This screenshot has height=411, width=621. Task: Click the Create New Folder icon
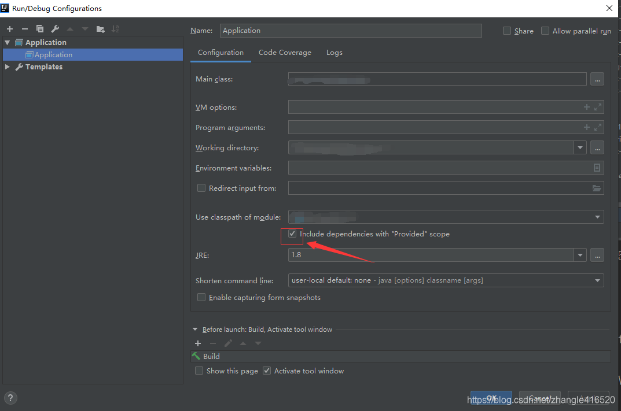(100, 28)
